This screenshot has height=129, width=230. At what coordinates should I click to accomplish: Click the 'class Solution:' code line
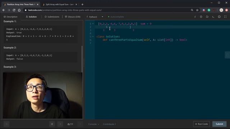(x=108, y=37)
